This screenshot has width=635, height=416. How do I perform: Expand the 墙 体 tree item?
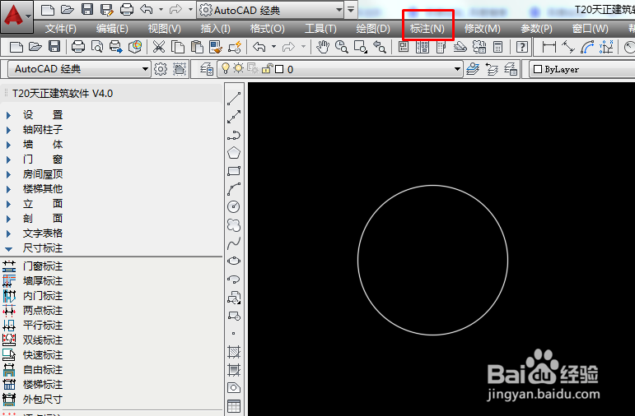8,145
